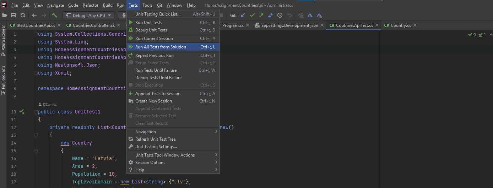Open the Debug | Any CPU configuration dropdown

(x=88, y=15)
